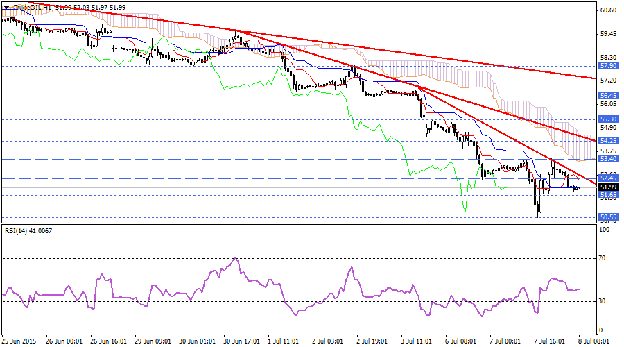The image size is (624, 347).
Task: Click the 55.30 price level label
Action: 607,119
